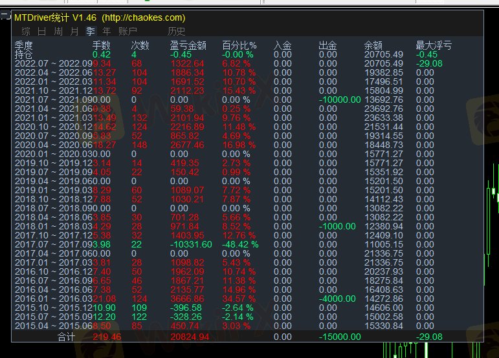499x358 pixels.
Task: Switch to the 月 monthly tab
Action: 74,31
